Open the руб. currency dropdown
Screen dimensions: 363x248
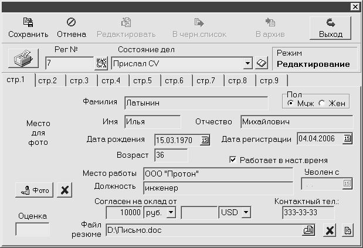pos(171,212)
